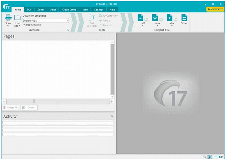Toggle the Page Analysis checkbox
This screenshot has width=226, height=160.
click(x=24, y=25)
